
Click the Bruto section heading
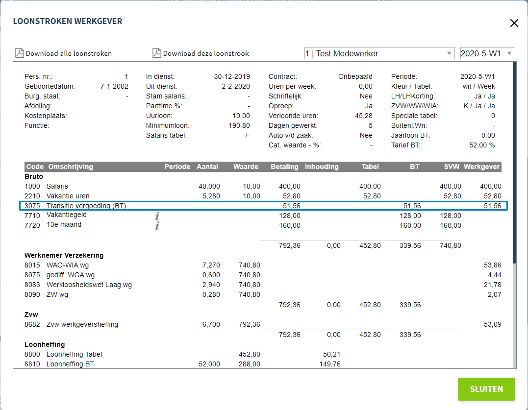34,176
